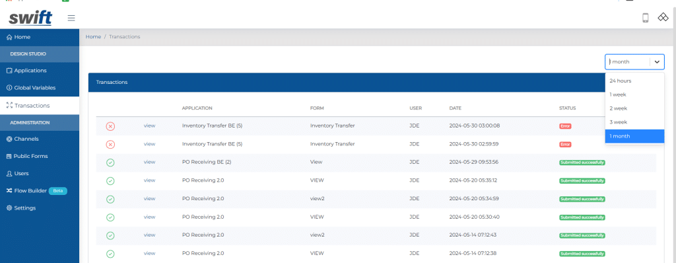The height and width of the screenshot is (263, 676).
Task: Click the Flow Builder shuffle icon
Action: point(9,190)
